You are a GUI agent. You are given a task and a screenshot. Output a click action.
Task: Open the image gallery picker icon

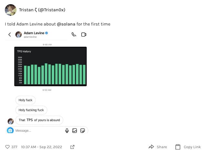pyautogui.click(x=74, y=130)
